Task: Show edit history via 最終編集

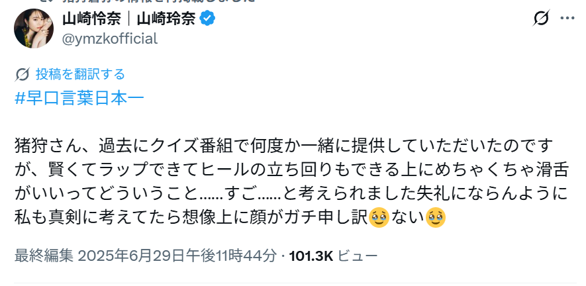Action: [44, 256]
